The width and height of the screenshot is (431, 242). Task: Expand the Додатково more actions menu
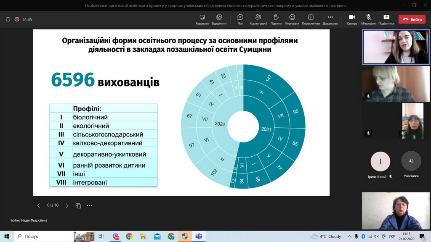coord(330,19)
